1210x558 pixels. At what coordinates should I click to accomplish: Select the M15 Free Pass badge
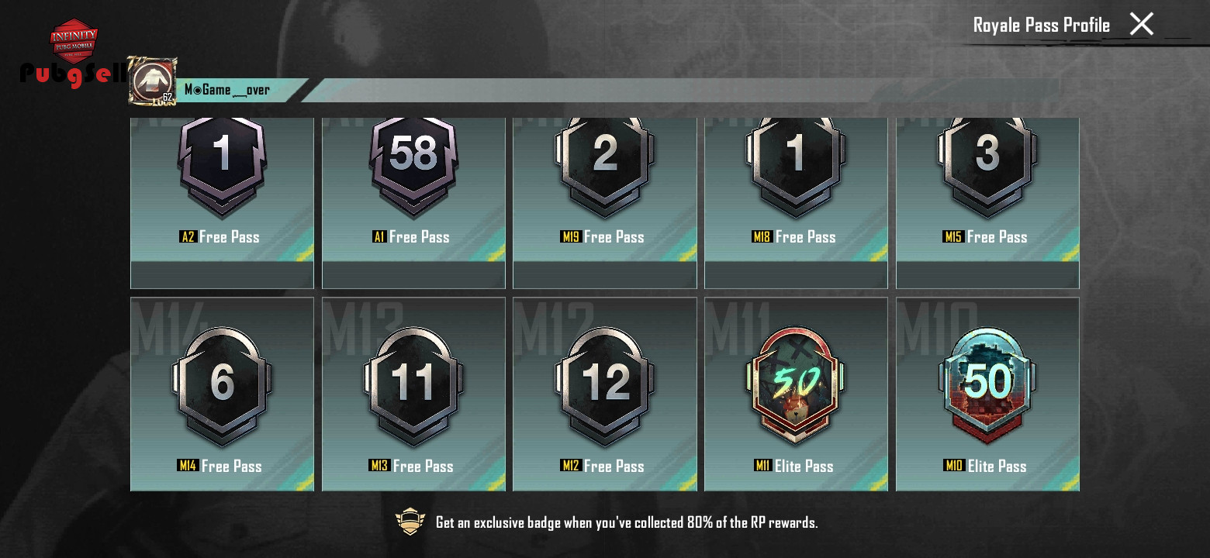[987, 203]
